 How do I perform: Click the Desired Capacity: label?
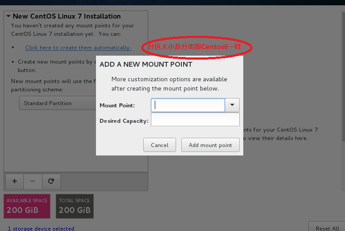point(124,121)
